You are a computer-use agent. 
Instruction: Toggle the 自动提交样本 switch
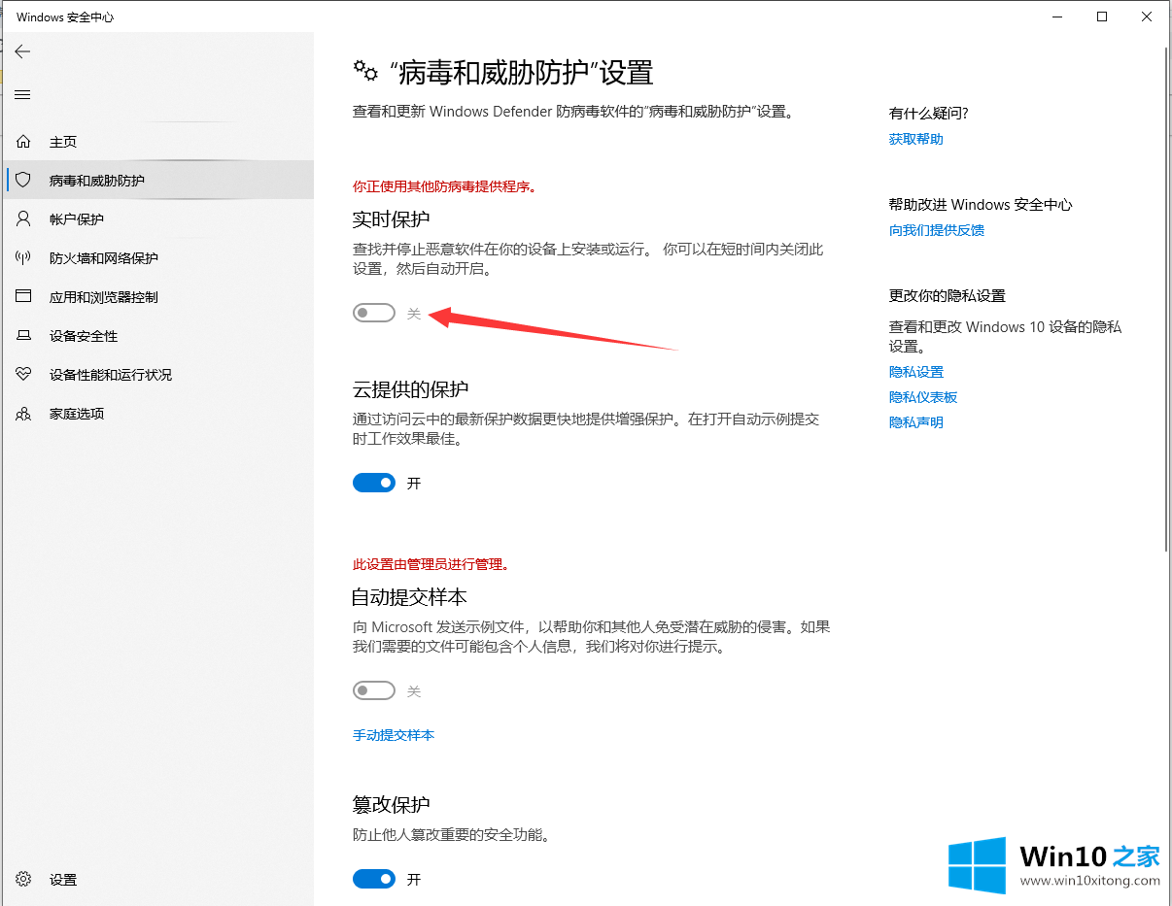[374, 690]
